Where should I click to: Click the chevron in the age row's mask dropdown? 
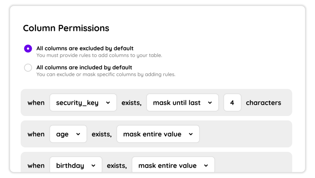point(191,134)
